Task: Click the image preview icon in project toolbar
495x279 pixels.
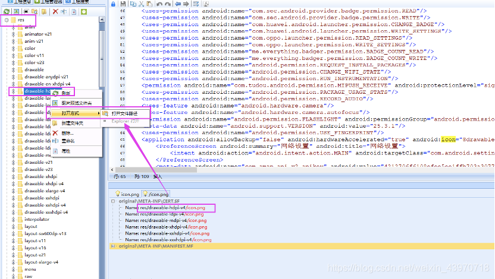Action: point(16,12)
